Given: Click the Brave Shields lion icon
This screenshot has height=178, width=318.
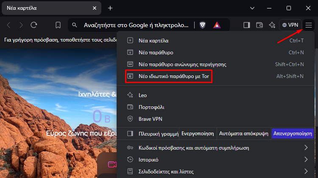Looking at the screenshot, I should click(203, 25).
